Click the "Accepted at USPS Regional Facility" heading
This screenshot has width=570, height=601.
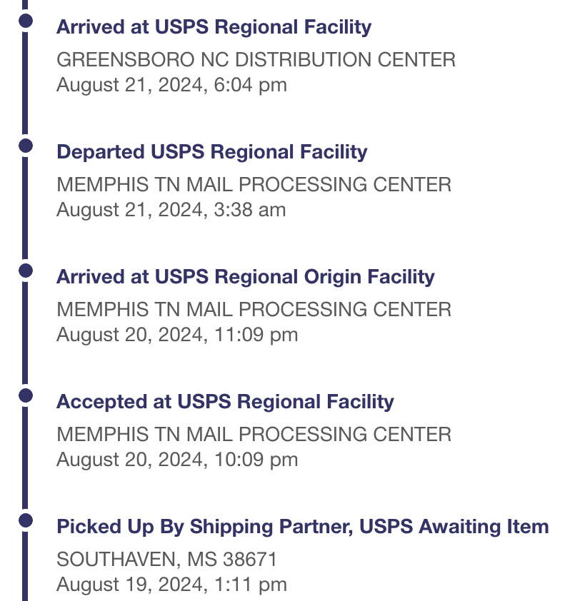[x=225, y=402]
